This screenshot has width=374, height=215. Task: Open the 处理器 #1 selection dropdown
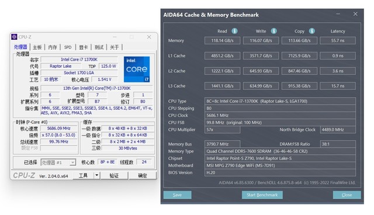(58, 162)
